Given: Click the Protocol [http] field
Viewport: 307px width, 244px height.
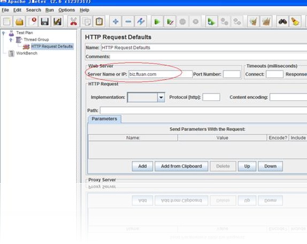Looking at the screenshot, I should (x=211, y=97).
